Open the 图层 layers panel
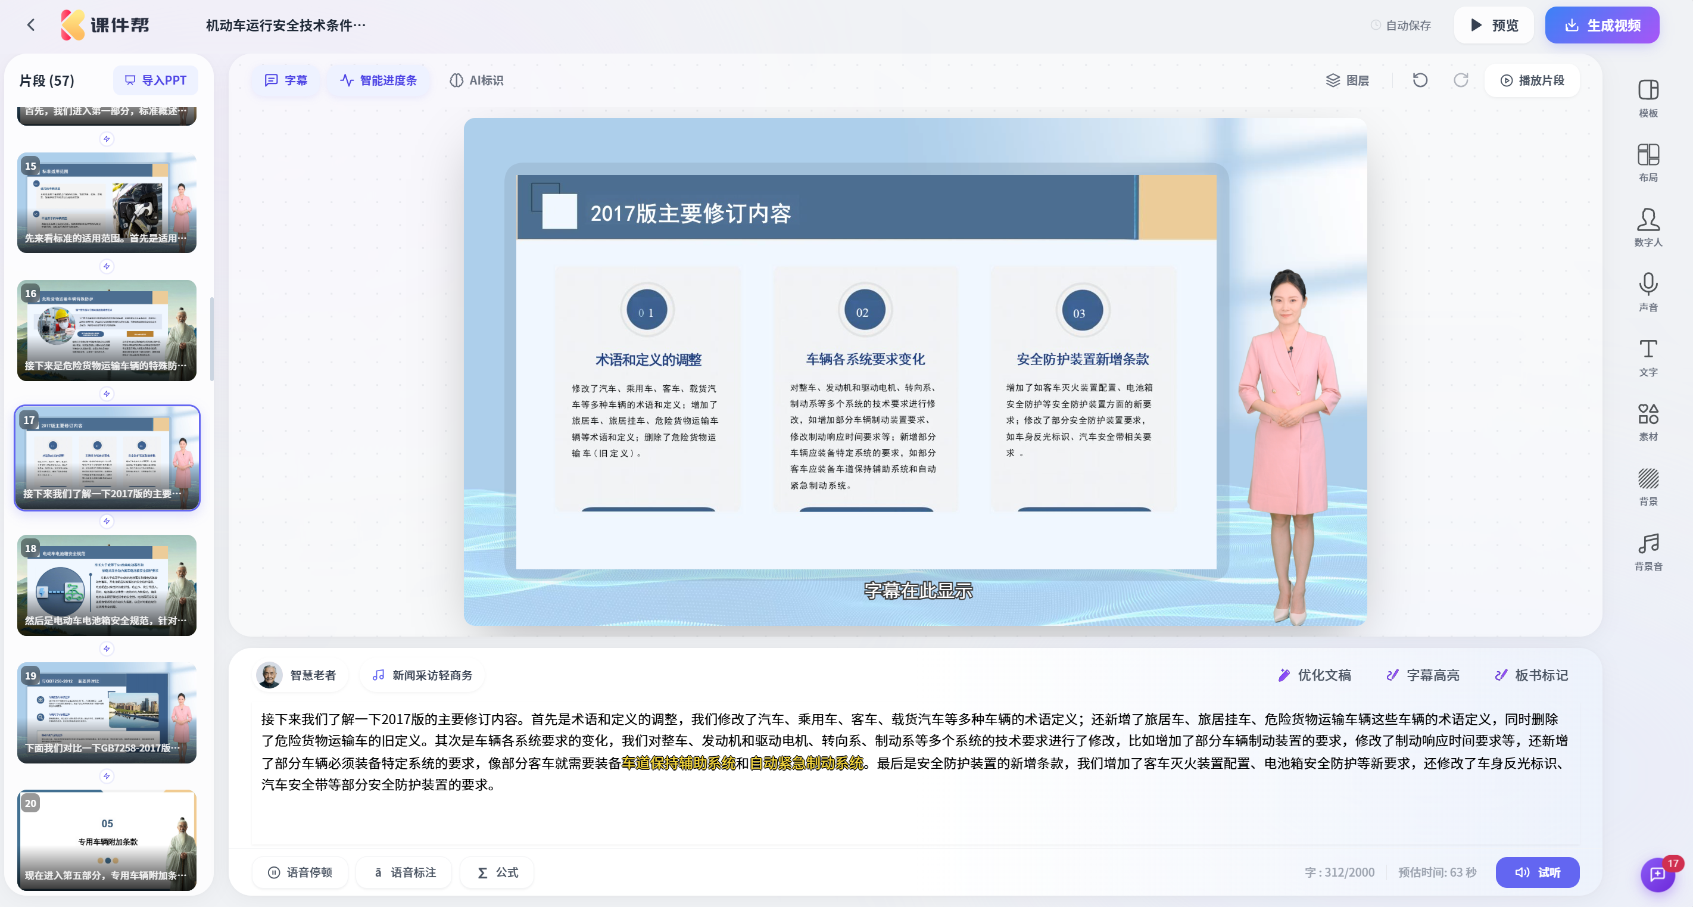This screenshot has height=907, width=1693. 1347,80
